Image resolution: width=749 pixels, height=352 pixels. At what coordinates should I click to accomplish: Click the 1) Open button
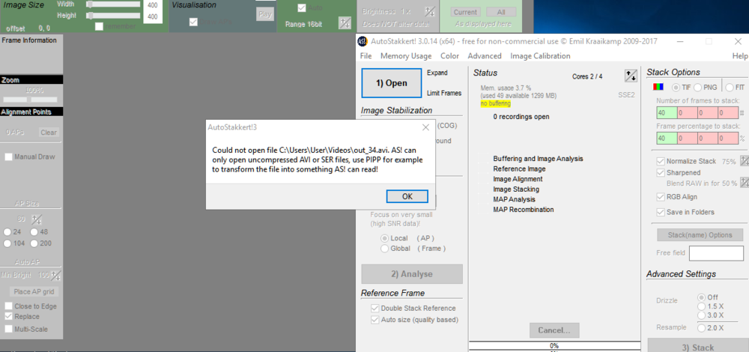point(391,83)
